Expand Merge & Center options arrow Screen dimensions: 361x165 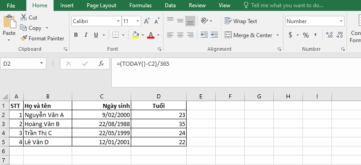[277, 35]
